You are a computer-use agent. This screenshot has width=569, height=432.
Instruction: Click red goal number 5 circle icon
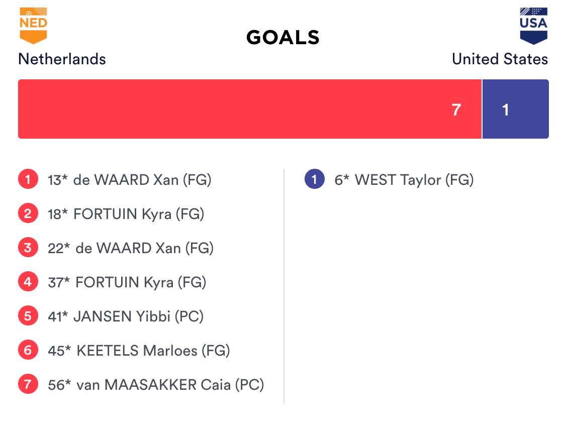click(28, 316)
